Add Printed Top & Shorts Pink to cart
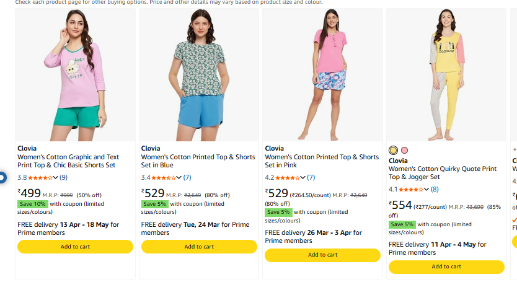Screen dimensions: 517x282 pos(322,255)
